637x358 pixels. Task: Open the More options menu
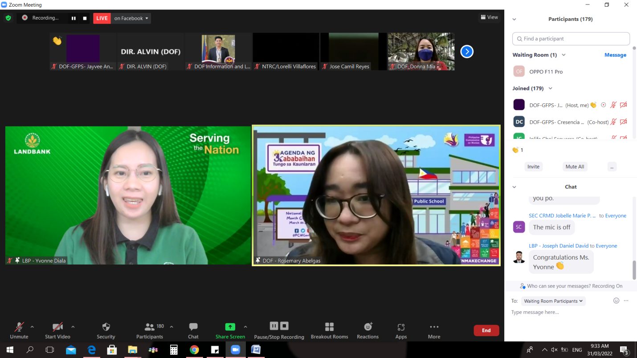(434, 330)
